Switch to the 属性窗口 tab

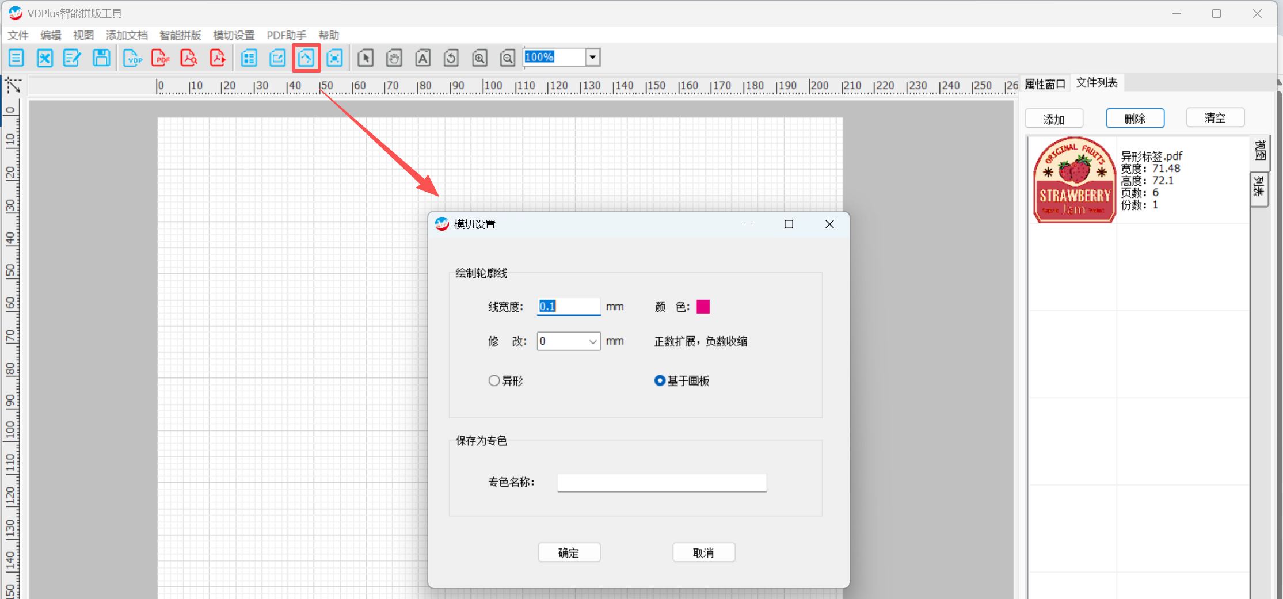click(x=1044, y=84)
